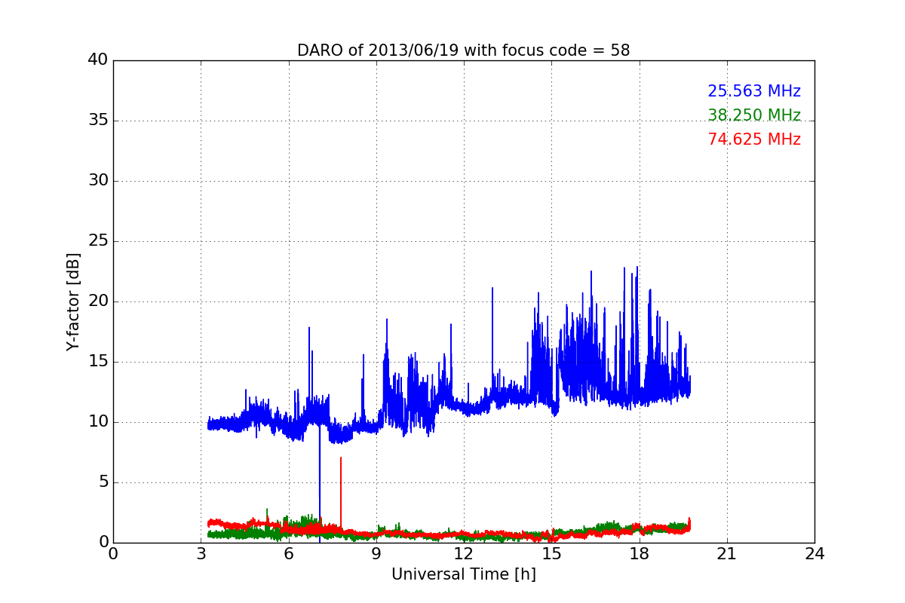Select the 38.250 MHz legend label

pyautogui.click(x=754, y=115)
